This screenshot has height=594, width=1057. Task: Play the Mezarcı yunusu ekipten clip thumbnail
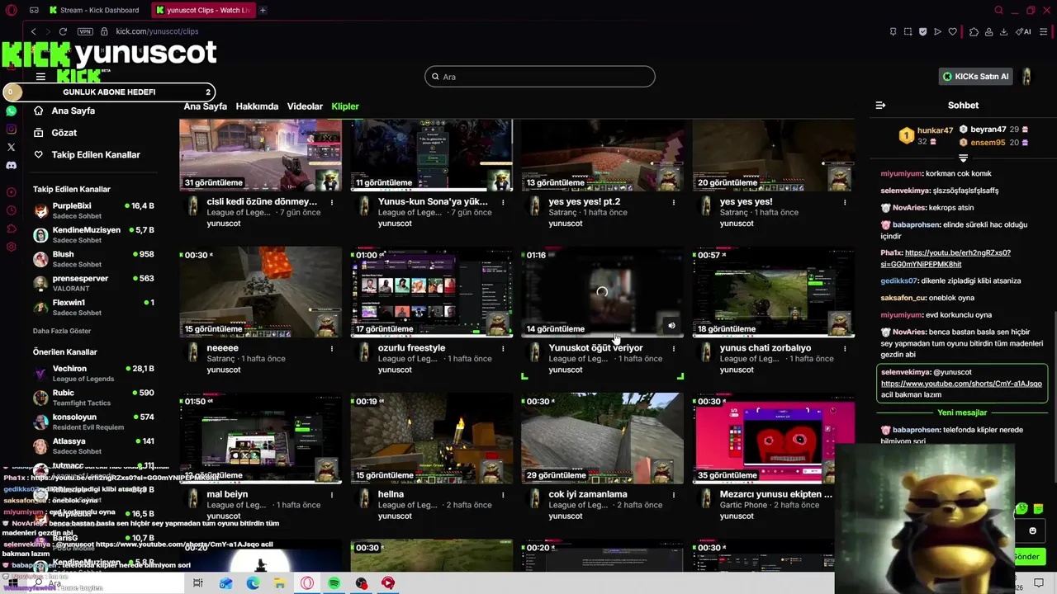point(773,438)
